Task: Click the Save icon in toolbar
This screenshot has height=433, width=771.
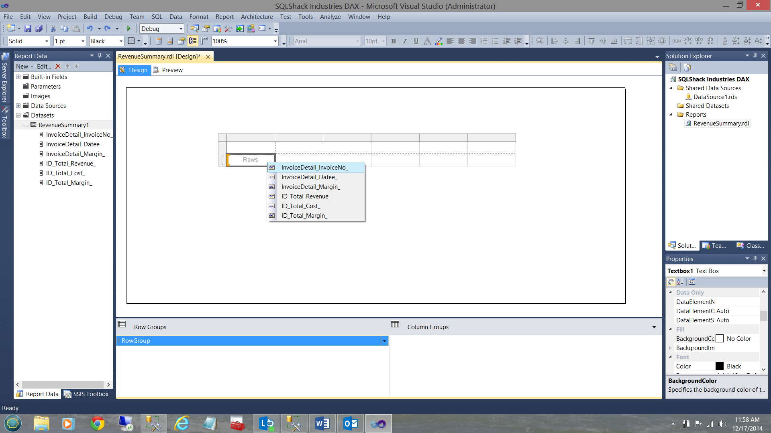Action: coord(28,28)
